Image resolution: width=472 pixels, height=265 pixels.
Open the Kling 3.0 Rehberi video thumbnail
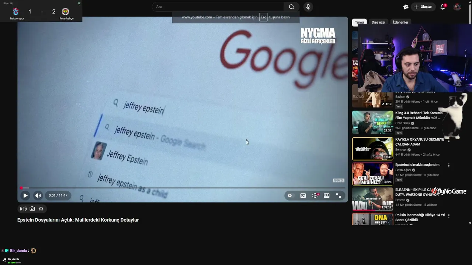(x=372, y=122)
